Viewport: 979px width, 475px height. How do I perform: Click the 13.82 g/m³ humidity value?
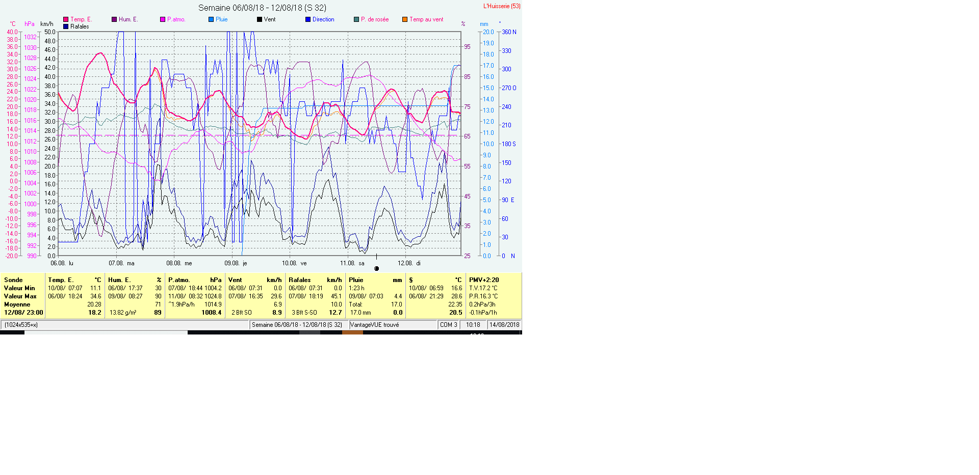(x=123, y=313)
